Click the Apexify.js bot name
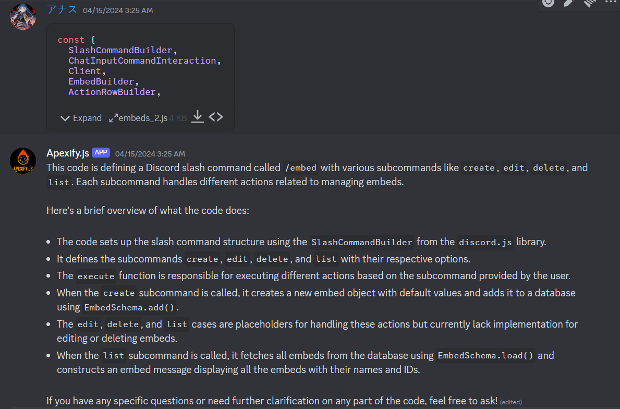The width and height of the screenshot is (620, 409). (x=67, y=153)
